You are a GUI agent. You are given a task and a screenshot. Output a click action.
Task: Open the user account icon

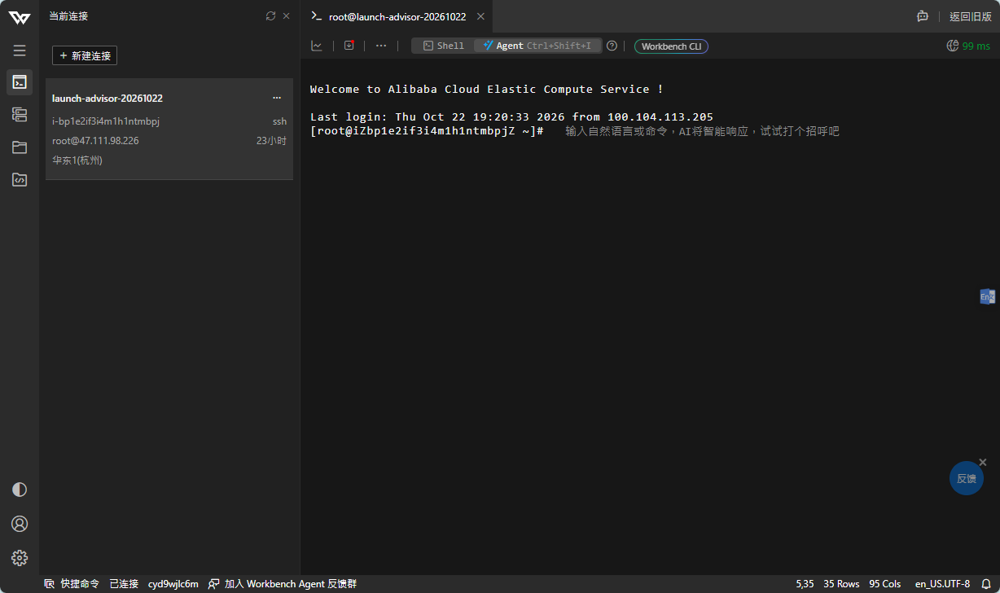pos(20,524)
